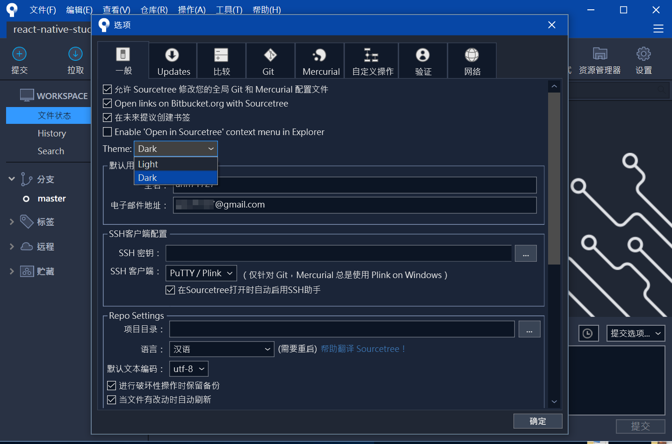Expand the 贮藏 stashes section
The width and height of the screenshot is (672, 444).
(x=12, y=271)
